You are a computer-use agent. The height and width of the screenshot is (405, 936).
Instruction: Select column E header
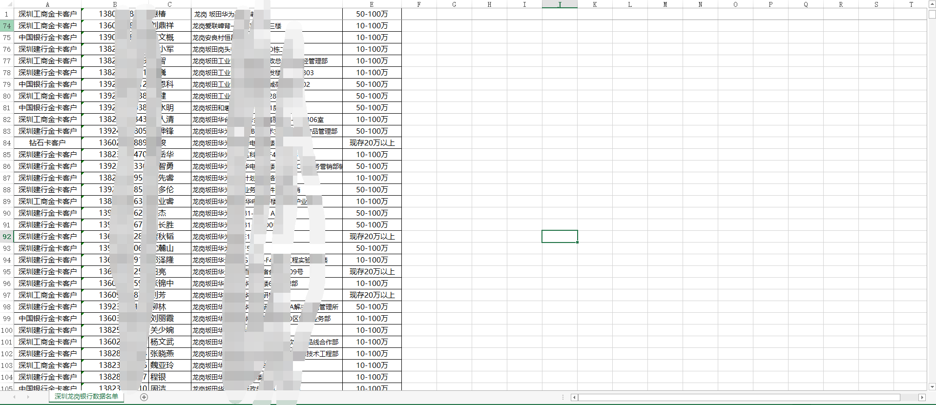pyautogui.click(x=372, y=4)
